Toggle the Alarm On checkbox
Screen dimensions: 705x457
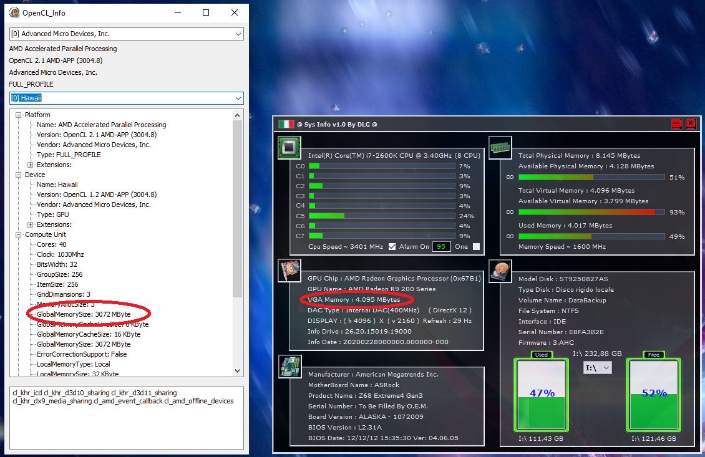pos(392,247)
